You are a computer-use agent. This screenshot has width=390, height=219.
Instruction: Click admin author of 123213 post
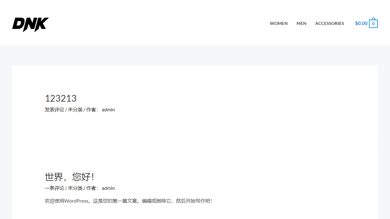pos(108,109)
